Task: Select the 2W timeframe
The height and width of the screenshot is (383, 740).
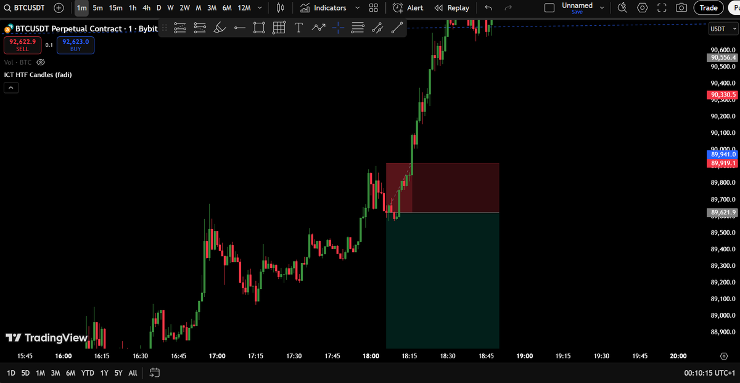Action: (185, 8)
